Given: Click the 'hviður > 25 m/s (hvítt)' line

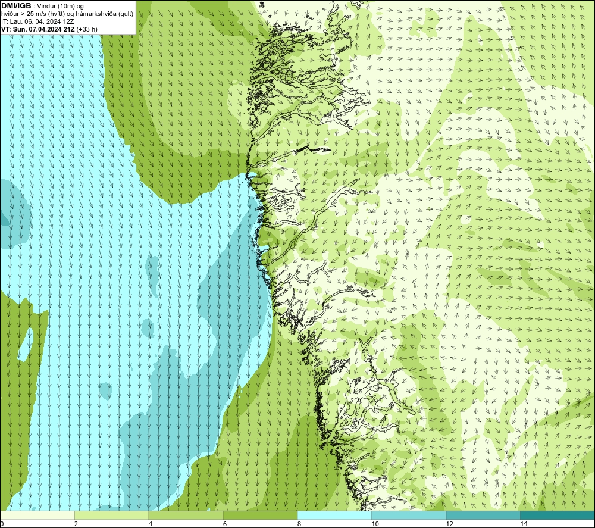Looking at the screenshot, I should pyautogui.click(x=33, y=14).
